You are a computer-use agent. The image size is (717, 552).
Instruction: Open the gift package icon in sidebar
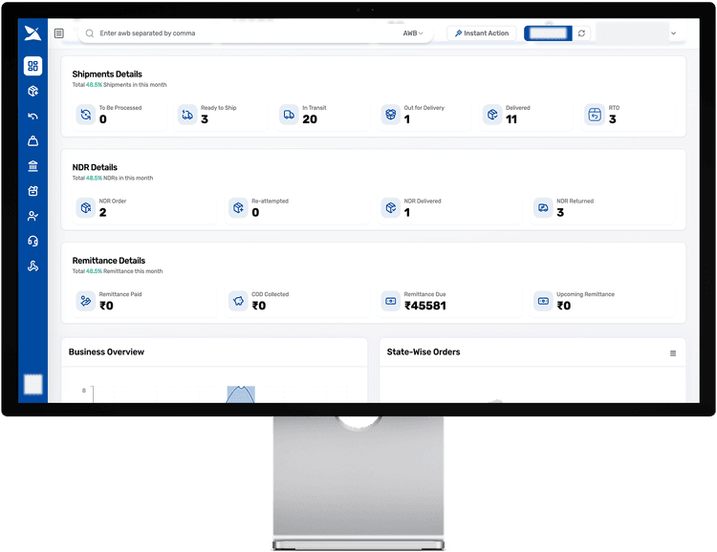[x=33, y=191]
